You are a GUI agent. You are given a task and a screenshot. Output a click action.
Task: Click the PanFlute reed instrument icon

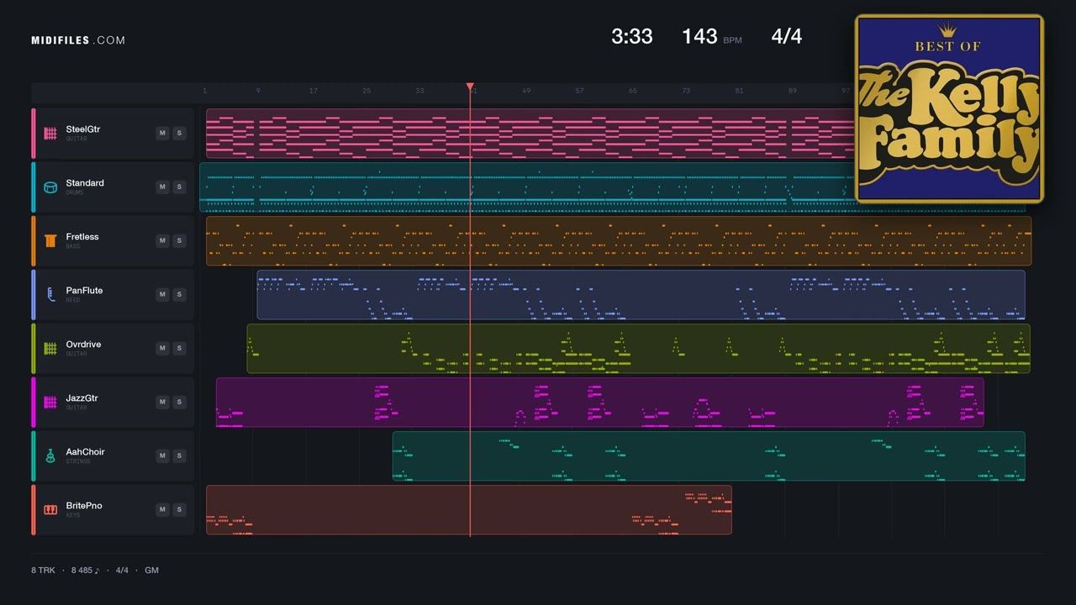click(50, 294)
